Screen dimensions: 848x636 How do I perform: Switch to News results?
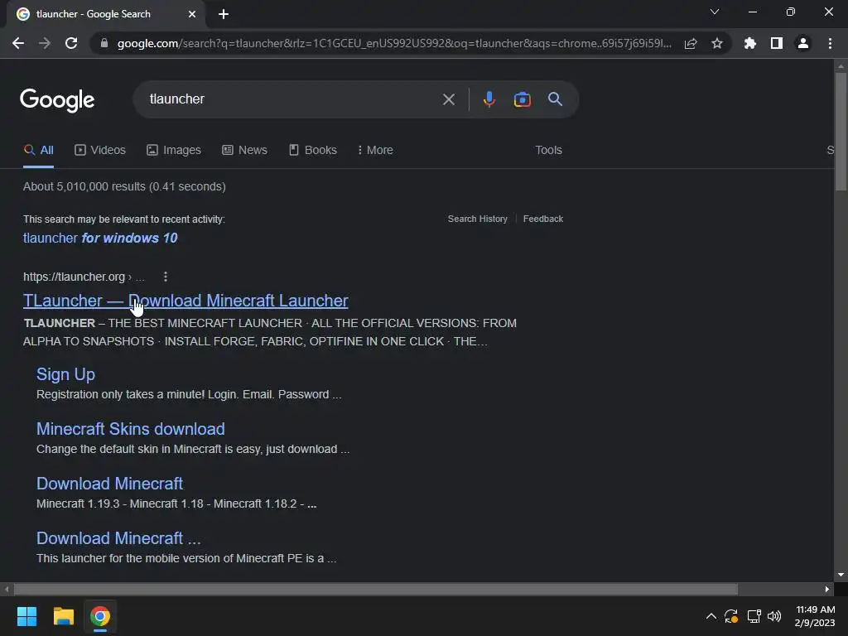244,150
